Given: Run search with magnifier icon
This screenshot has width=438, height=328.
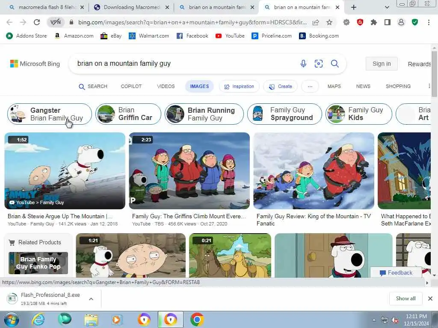Looking at the screenshot, I should pyautogui.click(x=334, y=64).
